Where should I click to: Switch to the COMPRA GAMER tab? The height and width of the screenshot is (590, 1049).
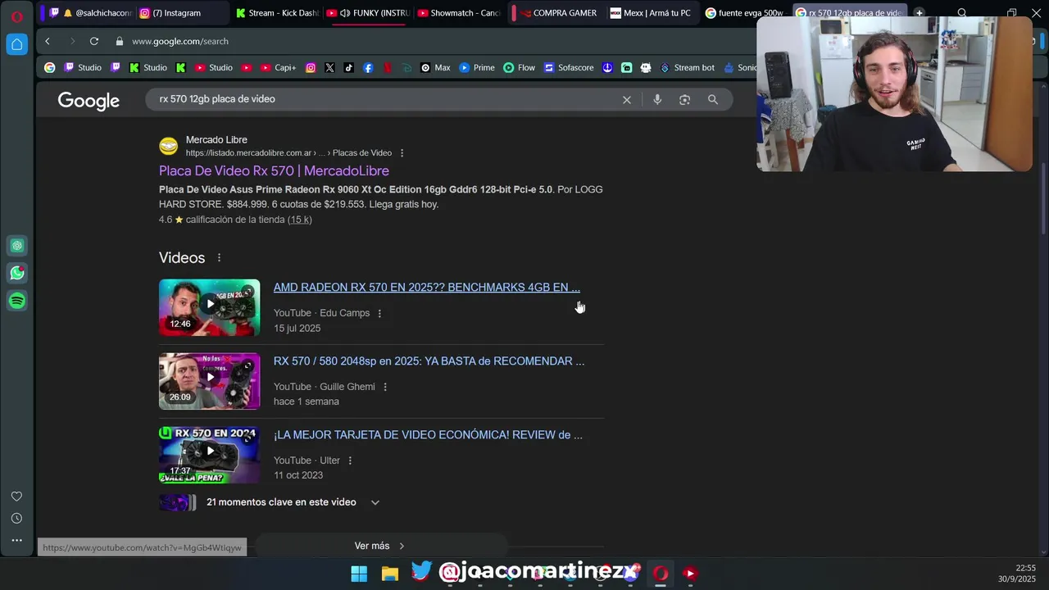pos(557,13)
